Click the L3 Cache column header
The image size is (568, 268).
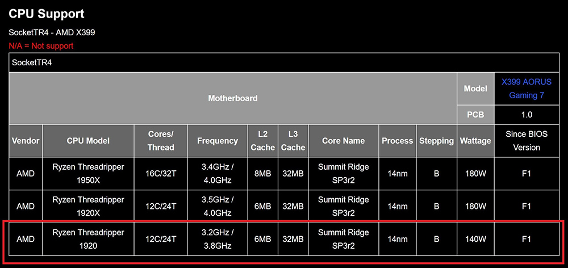(293, 141)
